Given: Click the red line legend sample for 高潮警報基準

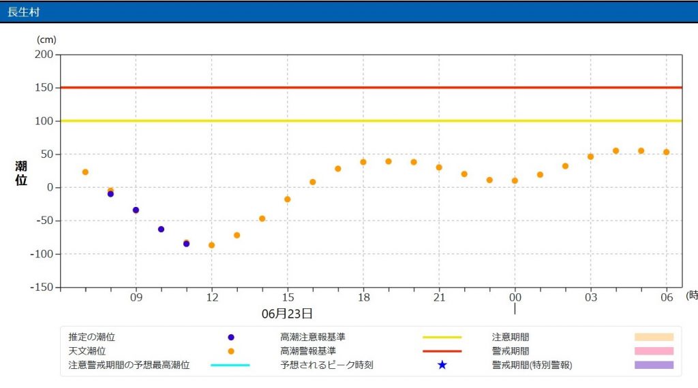Looking at the screenshot, I should [442, 351].
